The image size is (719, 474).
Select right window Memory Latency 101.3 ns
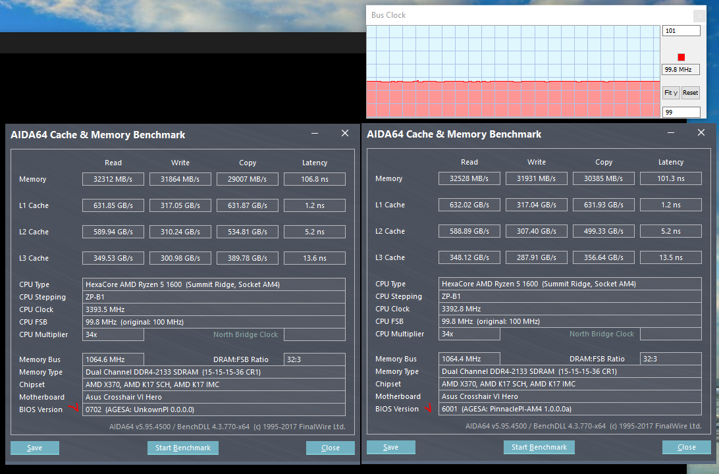[671, 178]
